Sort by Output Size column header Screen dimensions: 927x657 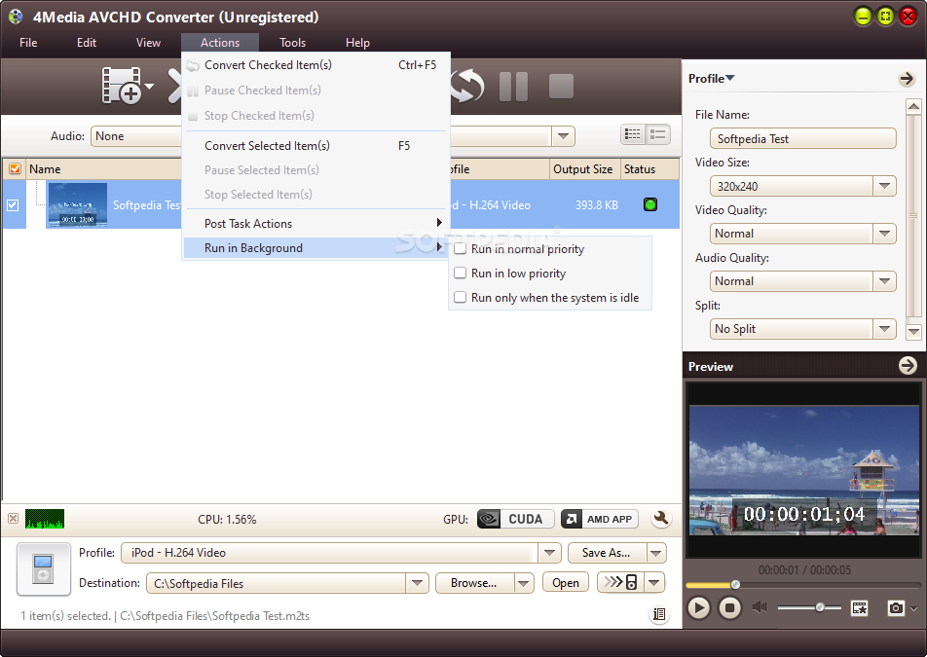click(x=584, y=169)
